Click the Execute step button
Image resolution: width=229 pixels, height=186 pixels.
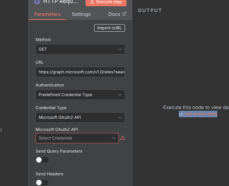pos(106,2)
